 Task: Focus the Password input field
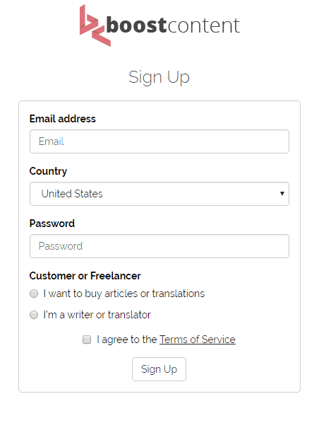159,246
